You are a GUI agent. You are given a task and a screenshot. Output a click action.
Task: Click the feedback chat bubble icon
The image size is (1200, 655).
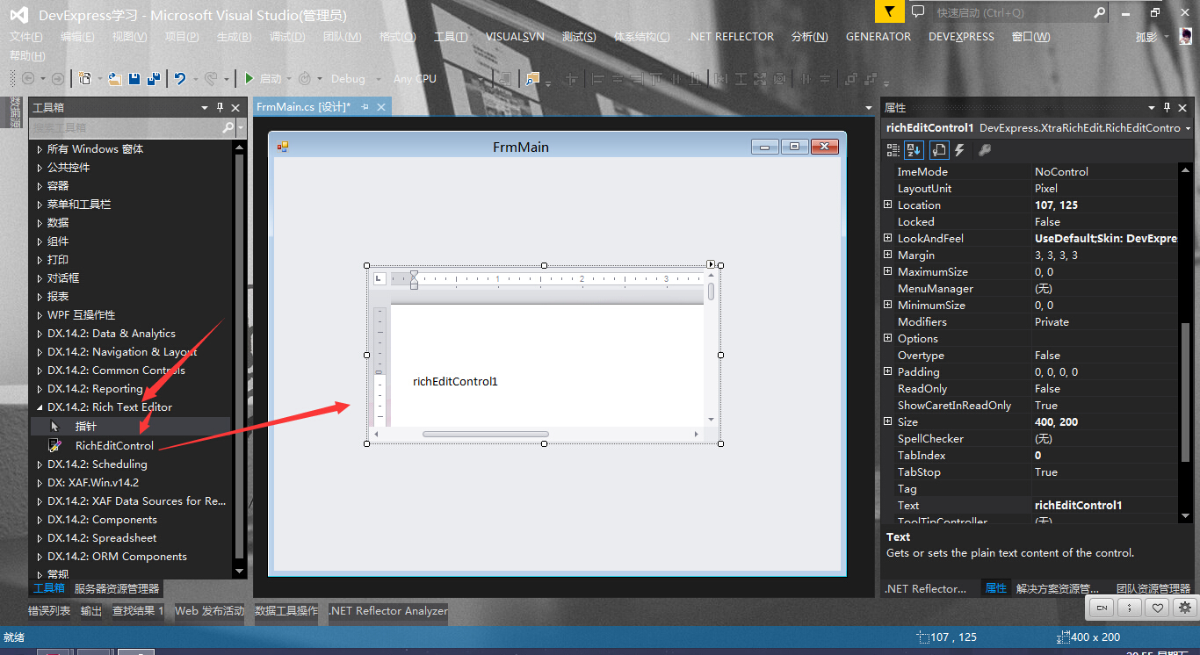(918, 11)
